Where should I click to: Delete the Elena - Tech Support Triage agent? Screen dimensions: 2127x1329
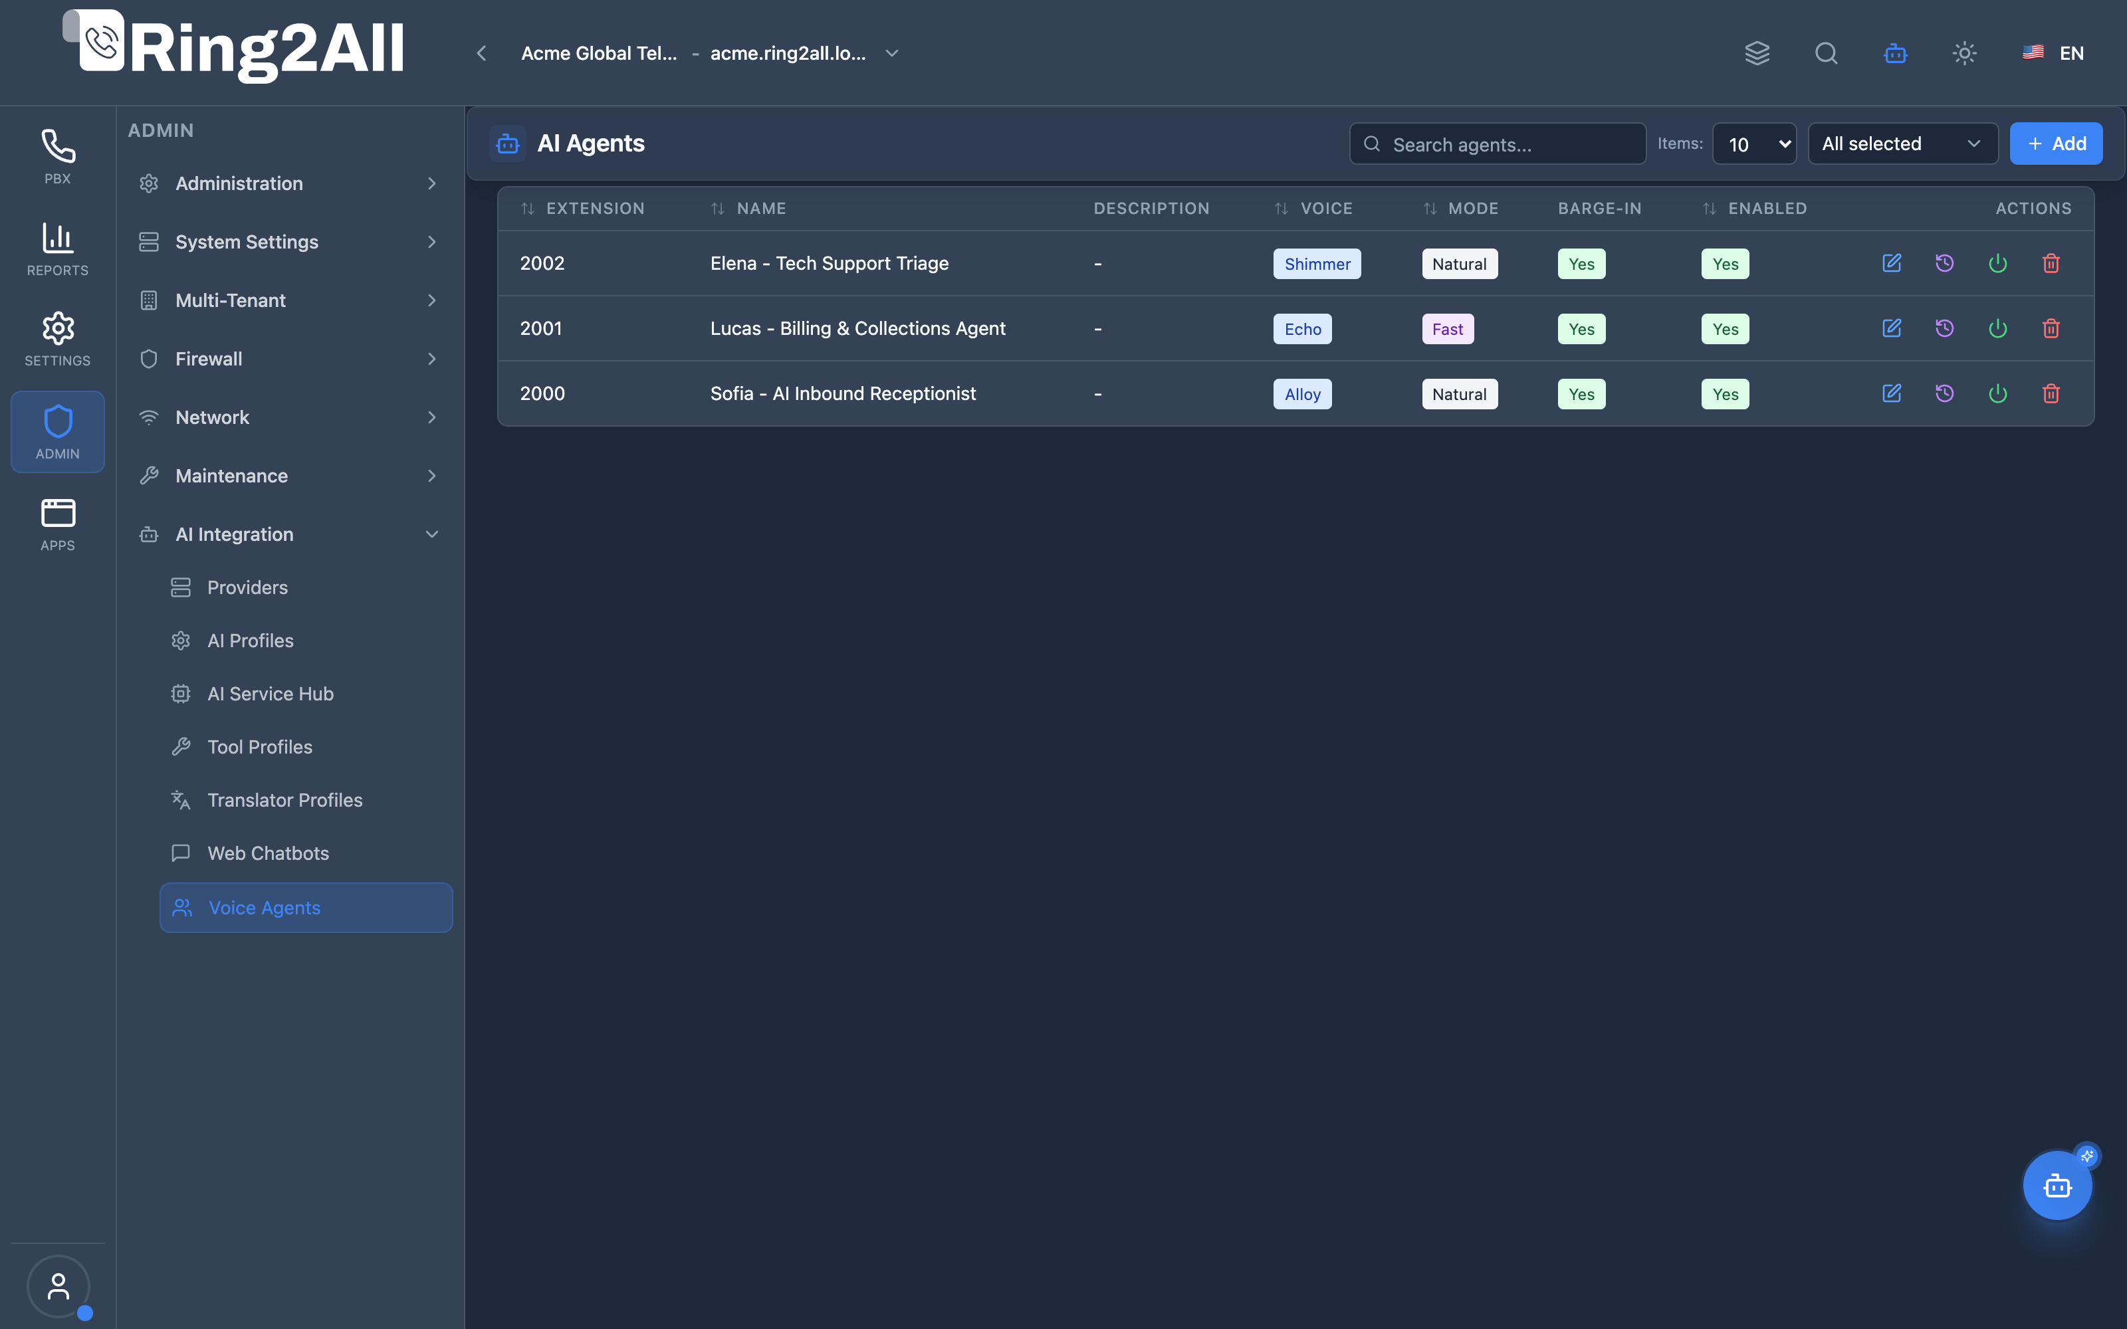(2051, 263)
